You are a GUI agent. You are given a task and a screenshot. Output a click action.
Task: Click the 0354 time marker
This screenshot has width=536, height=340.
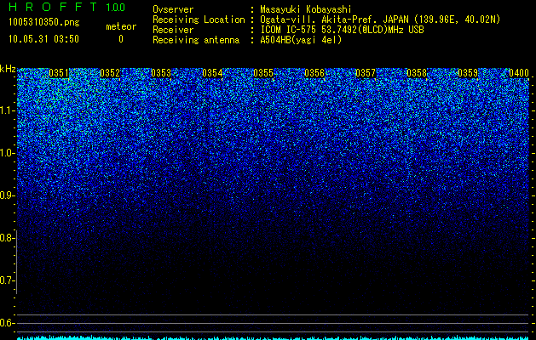212,73
